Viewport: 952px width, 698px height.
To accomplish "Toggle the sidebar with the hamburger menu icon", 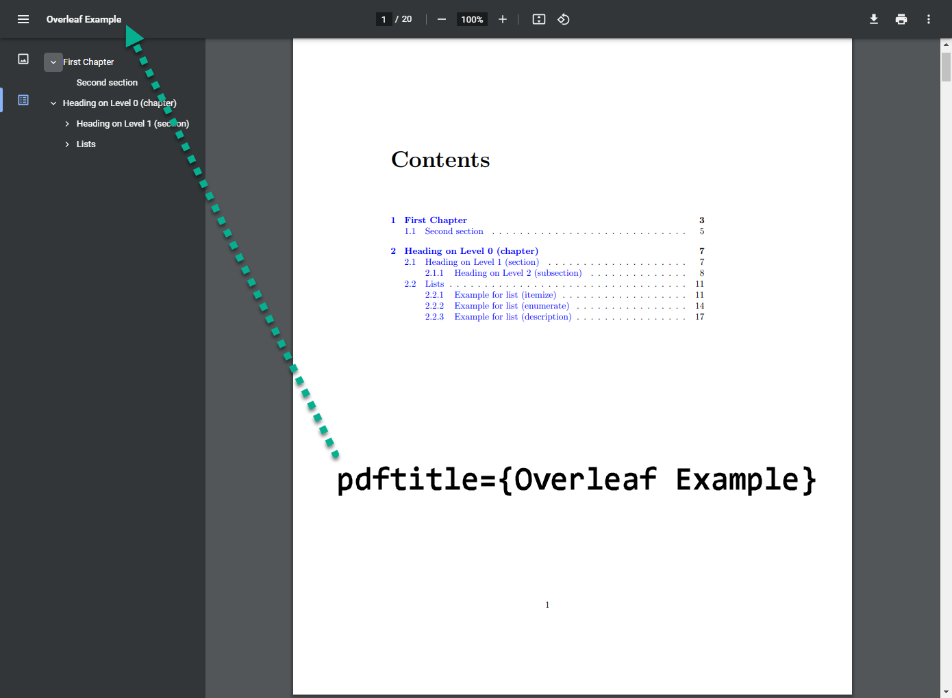I will [23, 19].
